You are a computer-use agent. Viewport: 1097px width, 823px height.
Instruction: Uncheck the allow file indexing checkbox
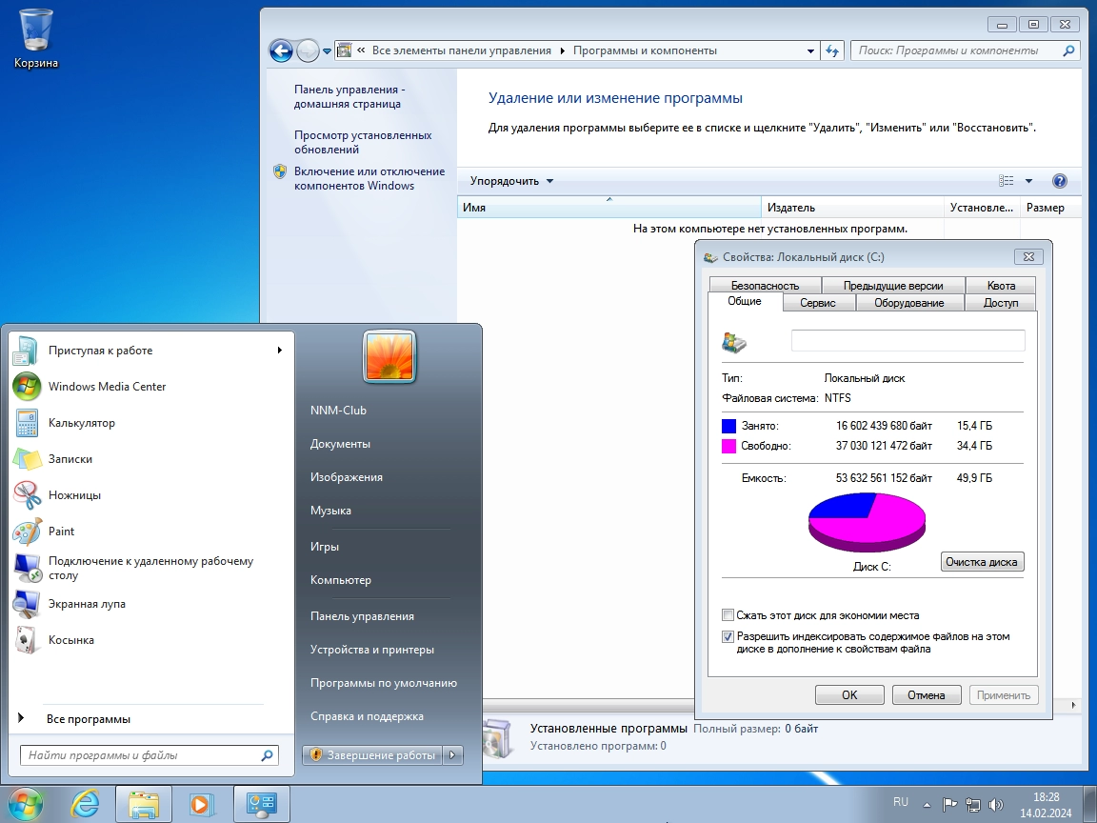[728, 636]
